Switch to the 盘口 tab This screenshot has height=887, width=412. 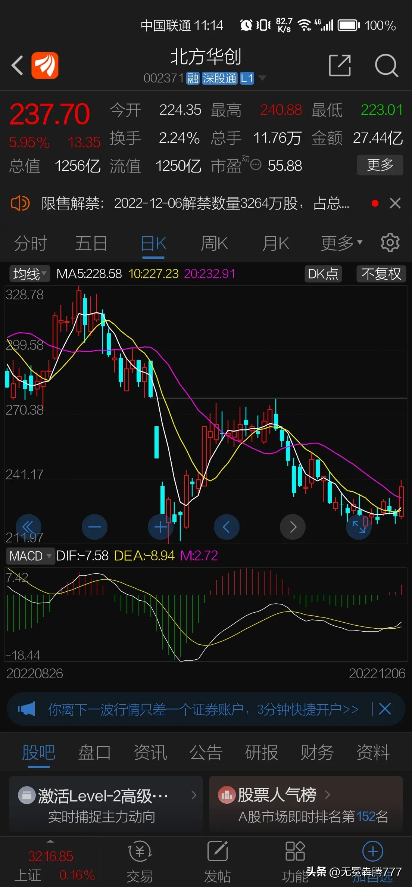[94, 752]
